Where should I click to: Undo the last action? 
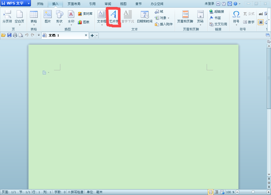point(27,35)
